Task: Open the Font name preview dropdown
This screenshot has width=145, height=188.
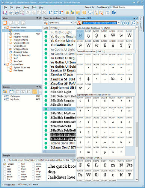Action: [x=71, y=23]
